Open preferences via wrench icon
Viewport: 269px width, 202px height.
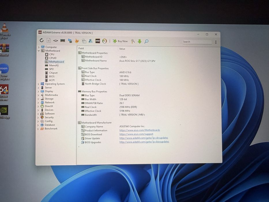[133, 41]
